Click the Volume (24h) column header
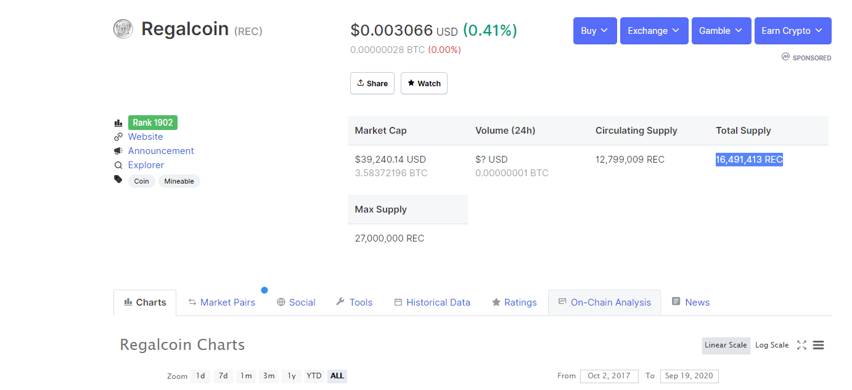The image size is (852, 390). point(506,131)
